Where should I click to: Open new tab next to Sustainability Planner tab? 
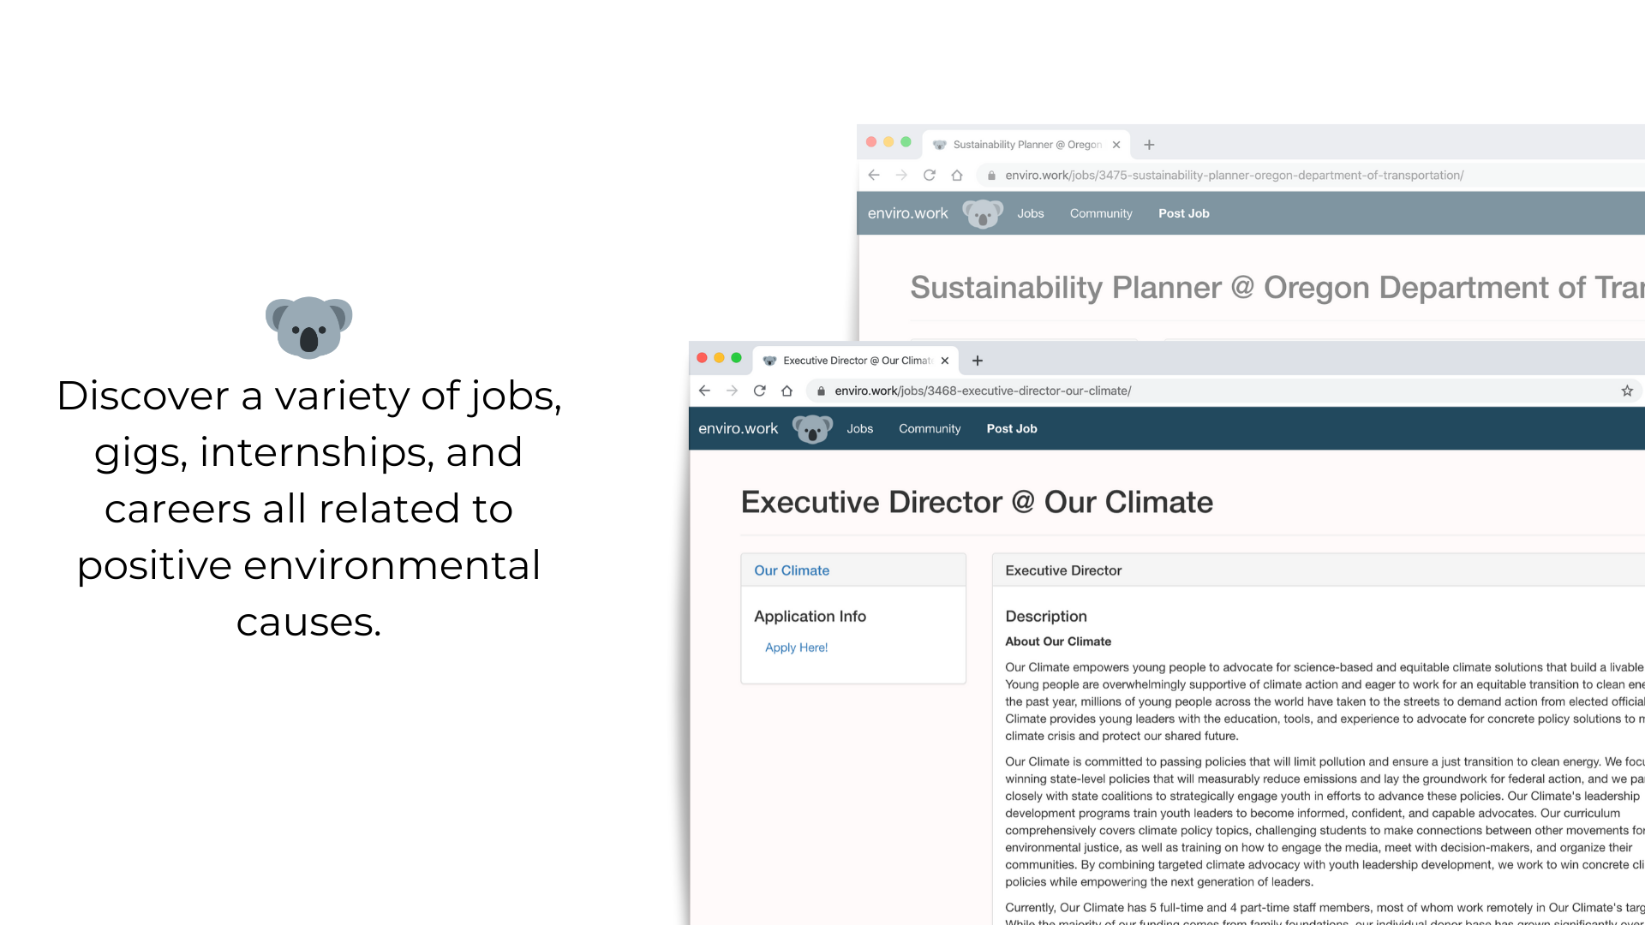pyautogui.click(x=1150, y=145)
